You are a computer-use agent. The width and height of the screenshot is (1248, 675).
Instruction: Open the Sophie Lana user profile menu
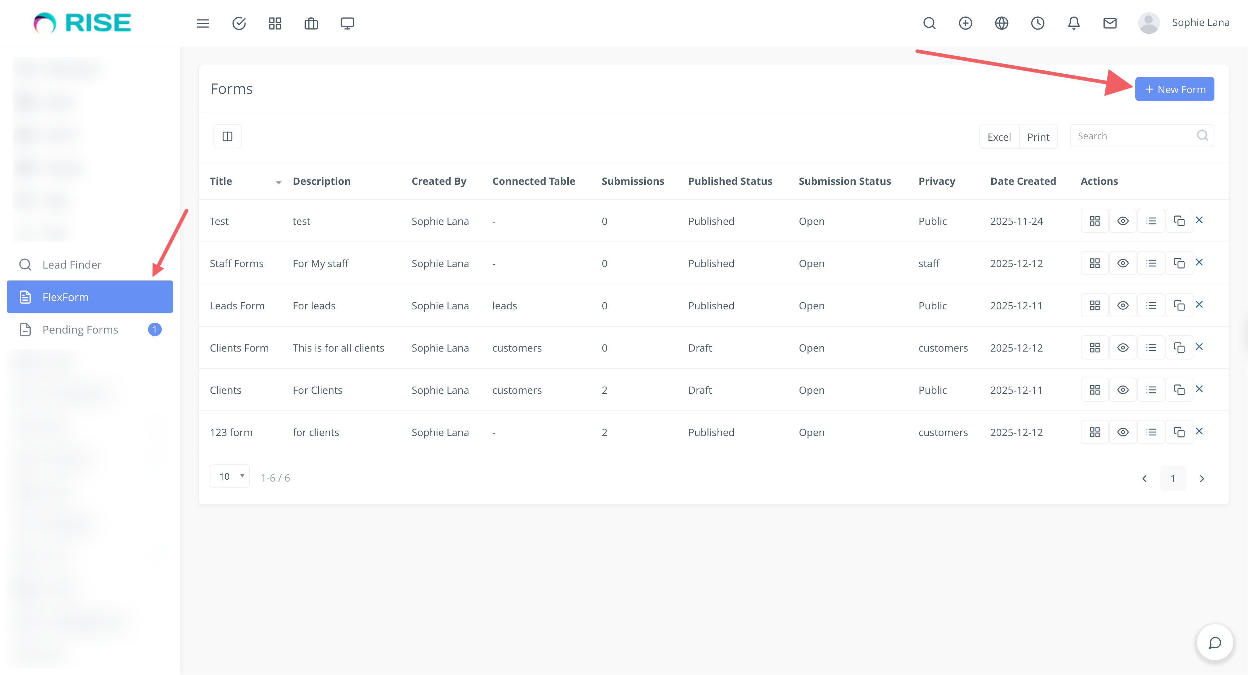point(1184,23)
